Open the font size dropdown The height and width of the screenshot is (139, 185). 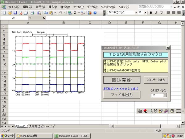coord(145,13)
